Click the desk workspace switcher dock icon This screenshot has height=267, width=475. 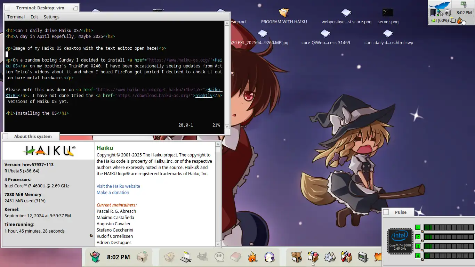coord(142,257)
